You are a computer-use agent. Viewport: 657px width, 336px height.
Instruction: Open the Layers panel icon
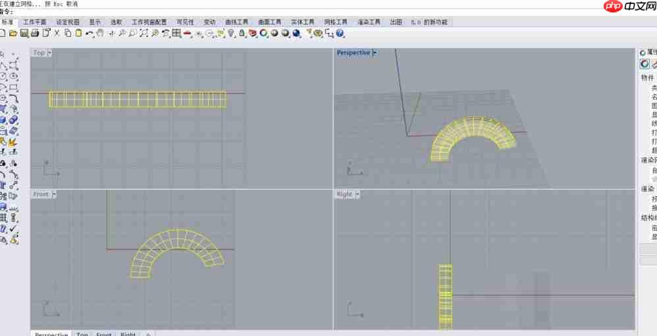point(253,33)
